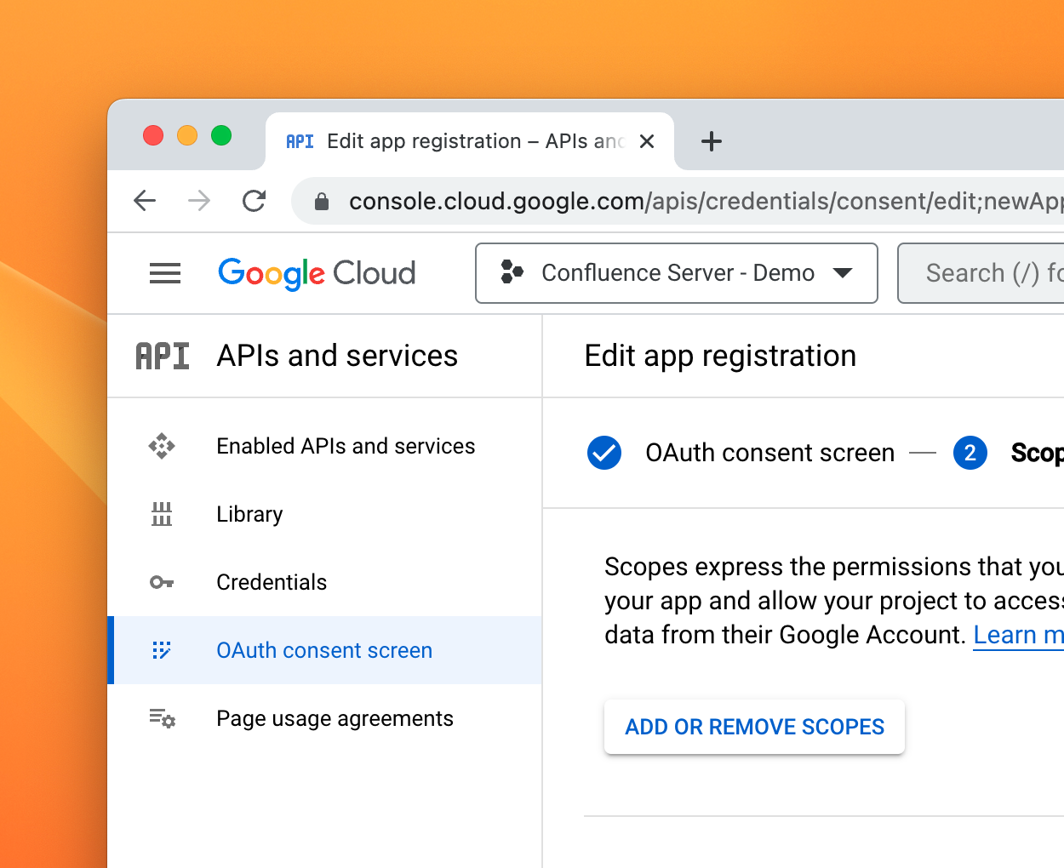Image resolution: width=1064 pixels, height=868 pixels.
Task: Click the OAuth consent screen icon
Action: pyautogui.click(x=162, y=650)
